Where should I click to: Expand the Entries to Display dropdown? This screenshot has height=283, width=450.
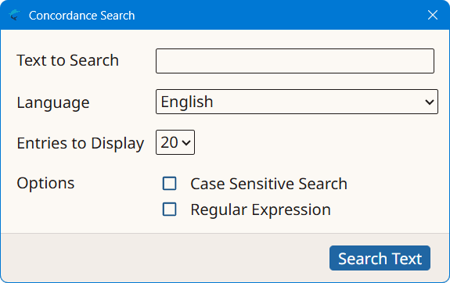click(x=175, y=142)
